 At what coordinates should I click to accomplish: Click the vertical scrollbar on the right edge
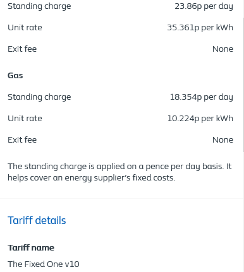point(243,84)
